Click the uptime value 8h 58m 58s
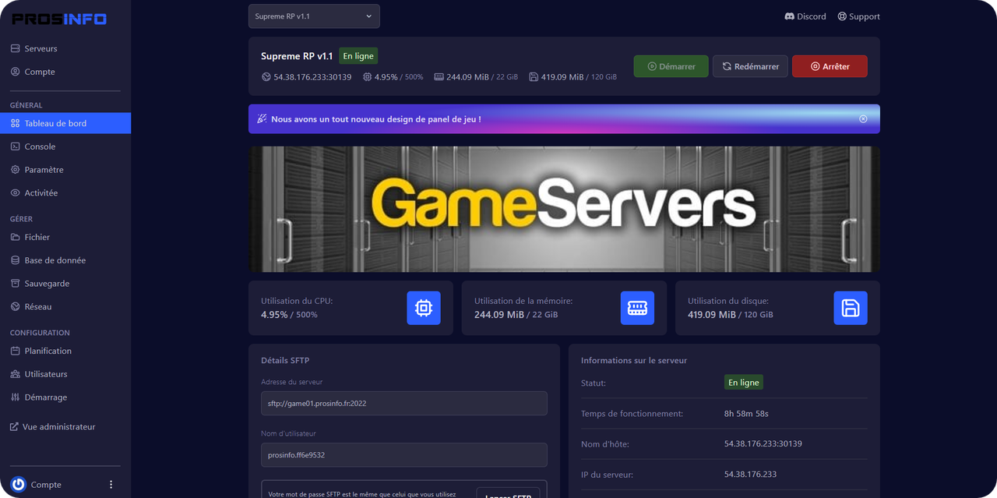Viewport: 997px width, 498px height. pyautogui.click(x=746, y=414)
